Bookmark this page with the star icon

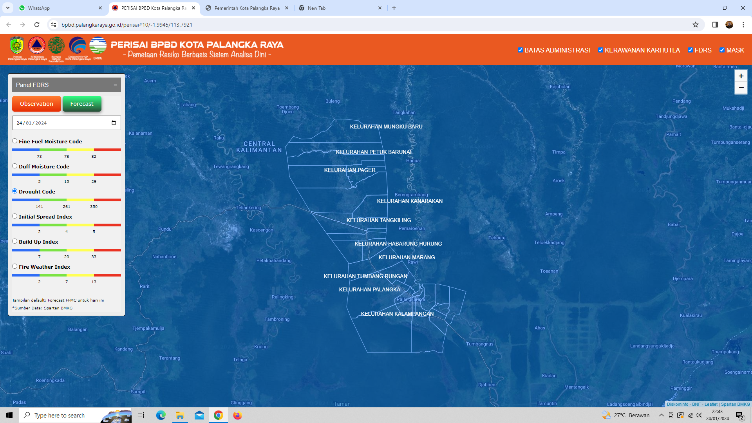click(696, 25)
